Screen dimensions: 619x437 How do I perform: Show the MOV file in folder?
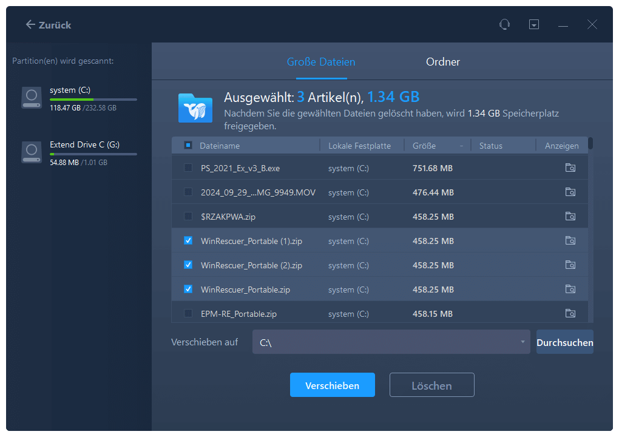tap(570, 192)
